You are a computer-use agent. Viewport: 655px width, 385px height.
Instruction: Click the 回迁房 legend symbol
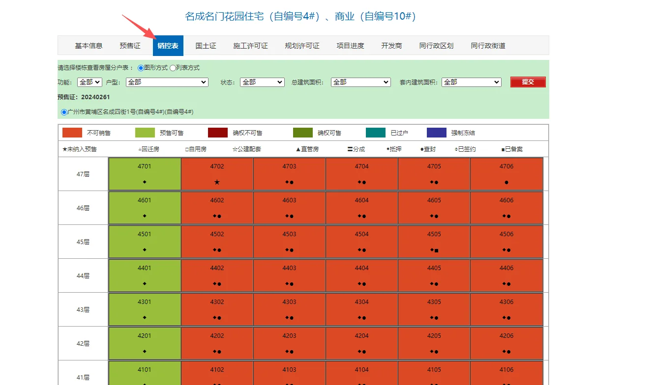(149, 149)
